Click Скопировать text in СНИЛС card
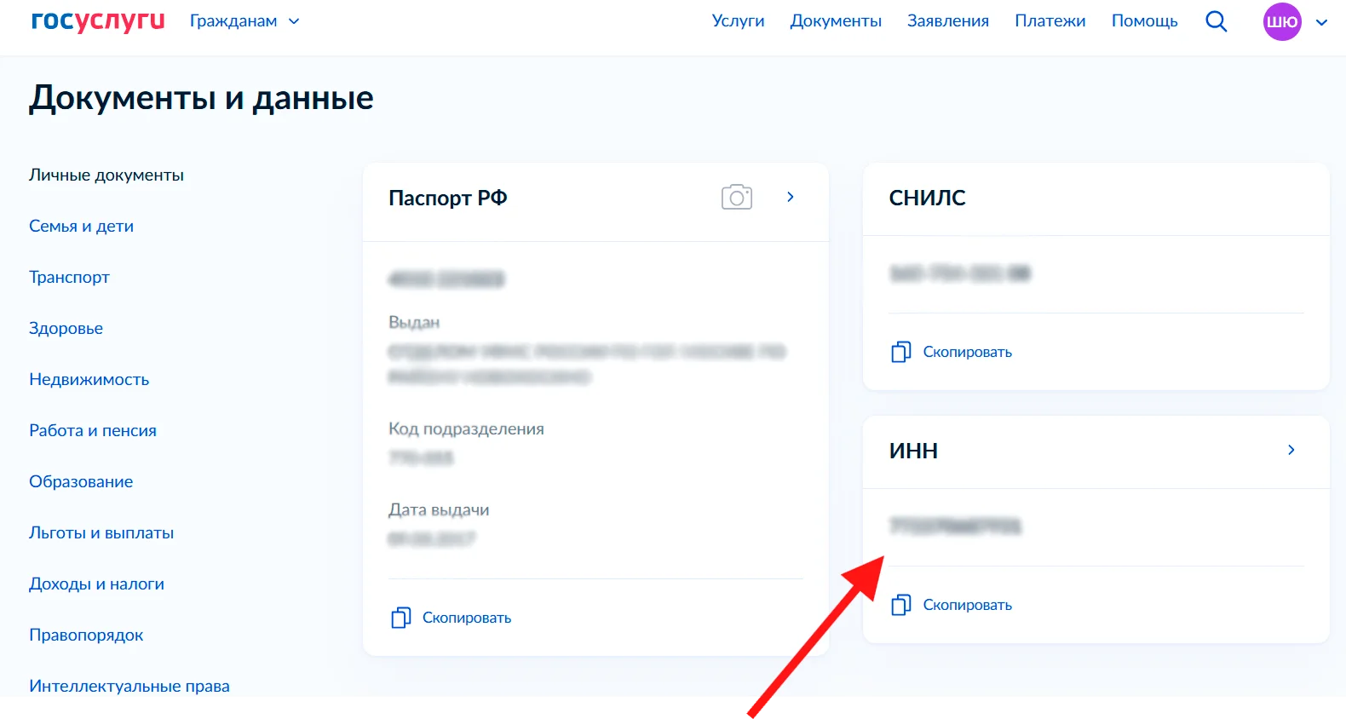This screenshot has width=1346, height=719. coord(967,352)
